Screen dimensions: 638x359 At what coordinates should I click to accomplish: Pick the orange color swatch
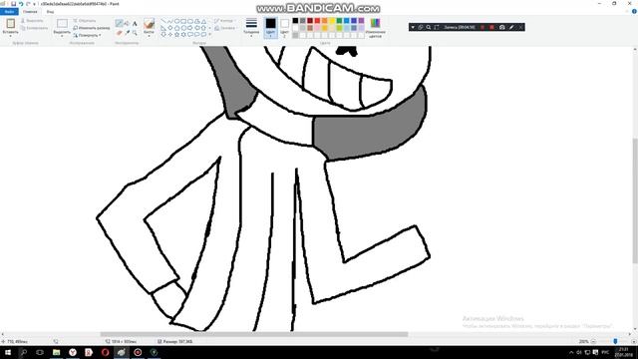click(325, 21)
